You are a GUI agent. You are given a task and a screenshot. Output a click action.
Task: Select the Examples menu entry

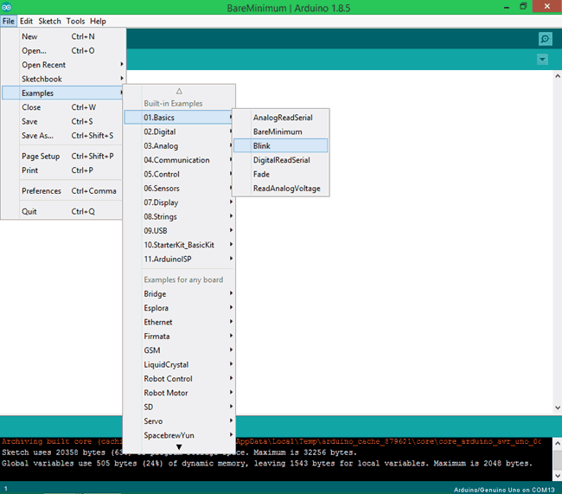pyautogui.click(x=63, y=93)
